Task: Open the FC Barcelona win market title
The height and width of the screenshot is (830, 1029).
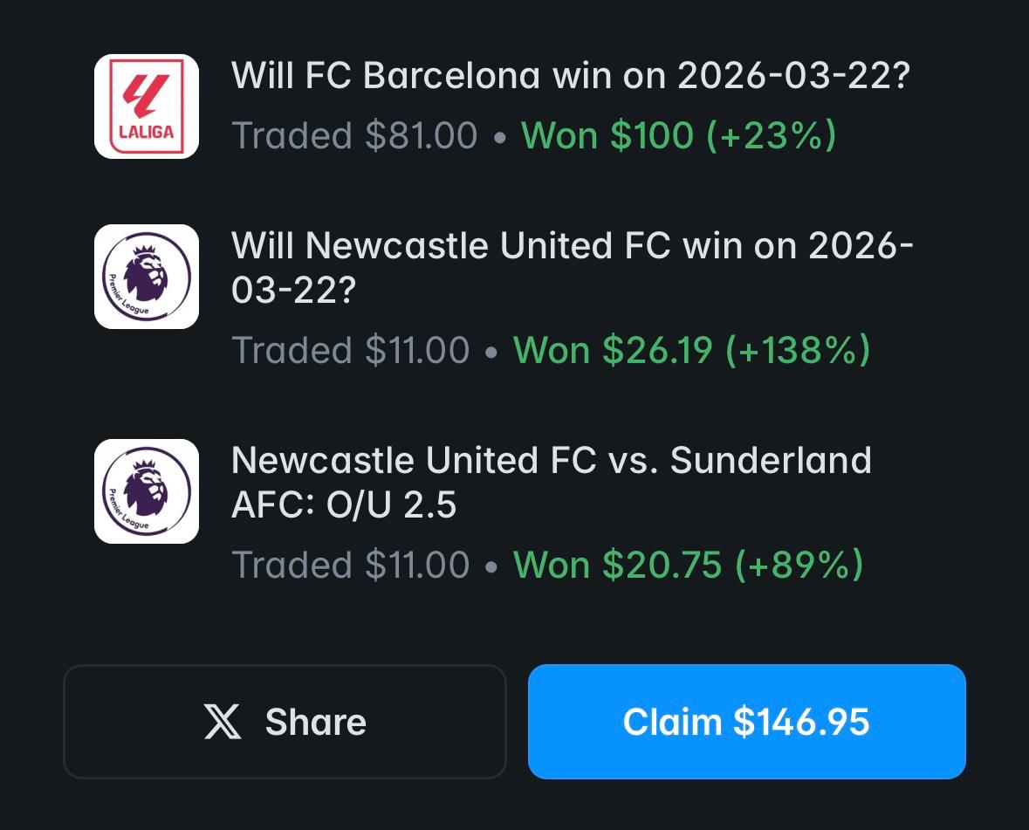Action: (571, 75)
